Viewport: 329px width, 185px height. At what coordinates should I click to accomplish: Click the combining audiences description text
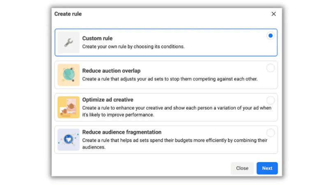174,143
